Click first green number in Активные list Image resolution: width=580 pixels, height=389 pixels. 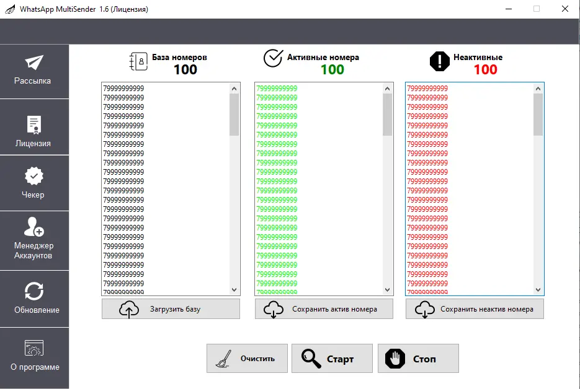[x=277, y=89]
